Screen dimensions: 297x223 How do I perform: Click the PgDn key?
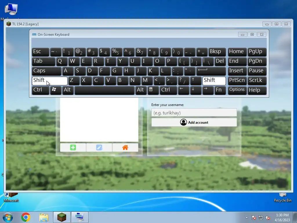(x=257, y=62)
